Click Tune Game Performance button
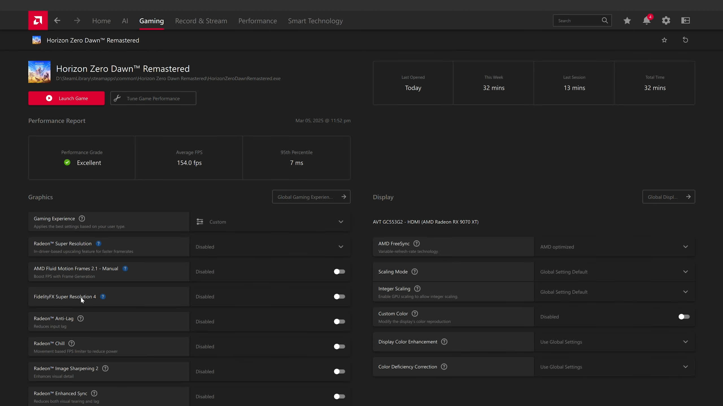The width and height of the screenshot is (723, 406). (153, 98)
